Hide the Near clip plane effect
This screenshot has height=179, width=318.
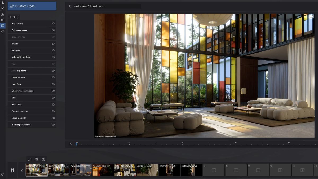coord(53,71)
